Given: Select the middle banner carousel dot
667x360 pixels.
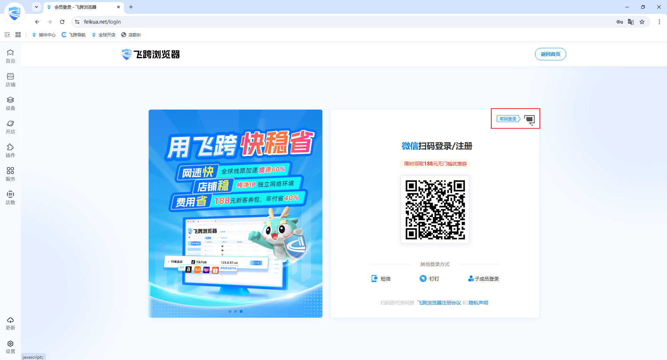Looking at the screenshot, I should click(x=236, y=311).
